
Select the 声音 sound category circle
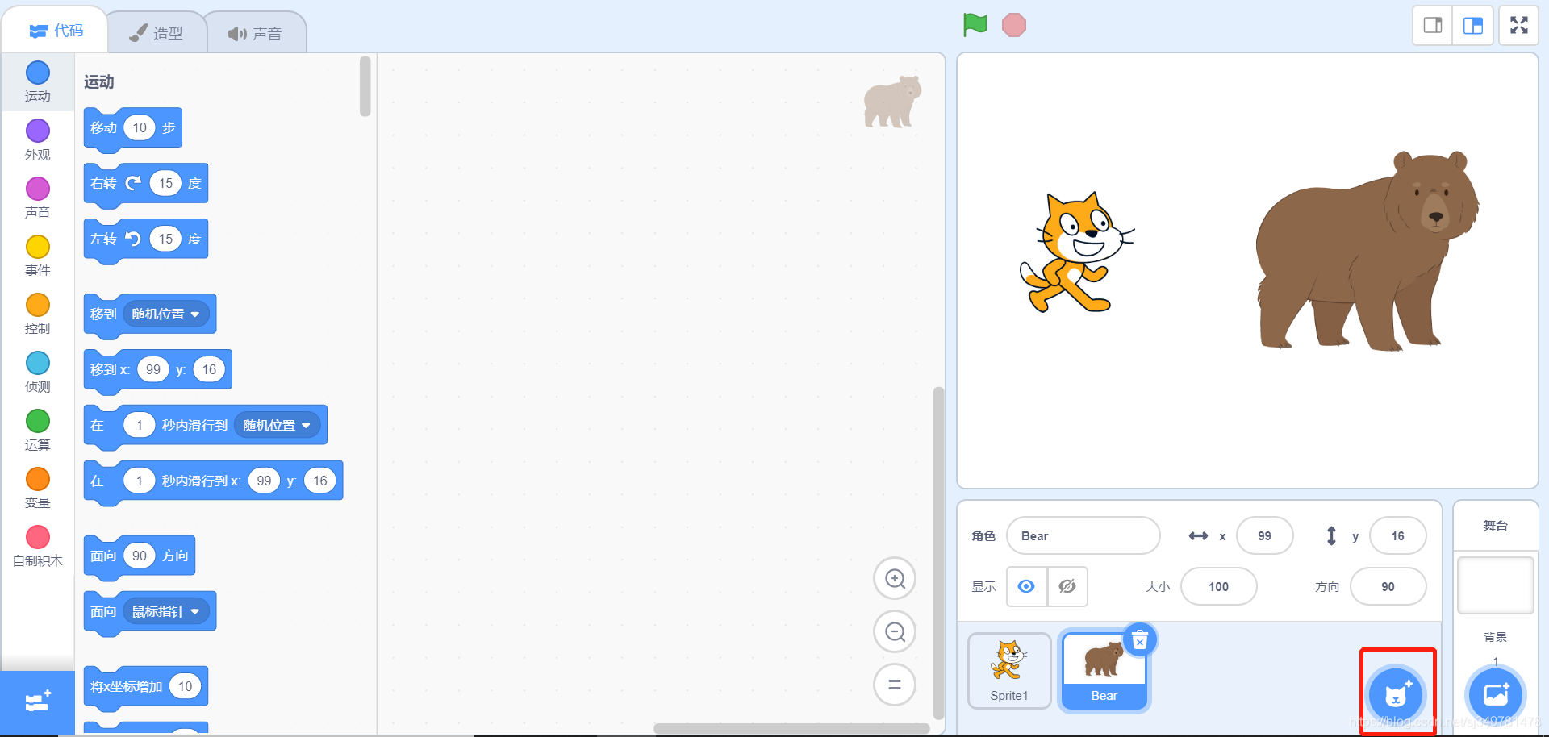(x=38, y=189)
